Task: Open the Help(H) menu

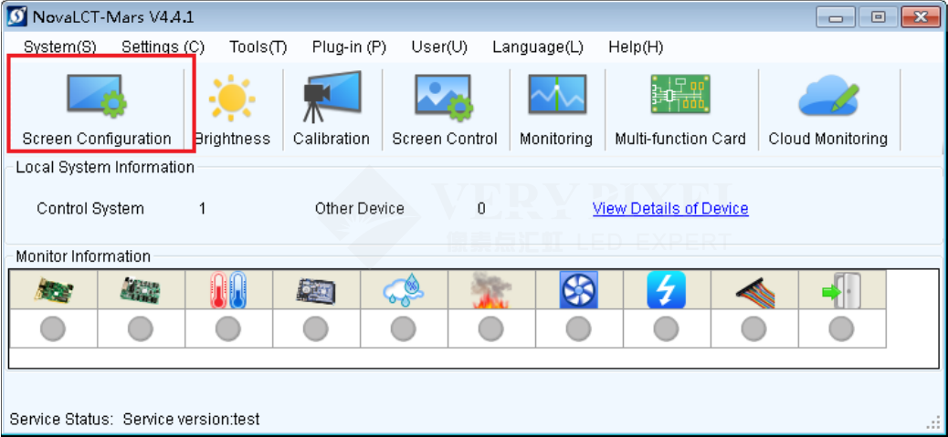Action: (x=636, y=47)
